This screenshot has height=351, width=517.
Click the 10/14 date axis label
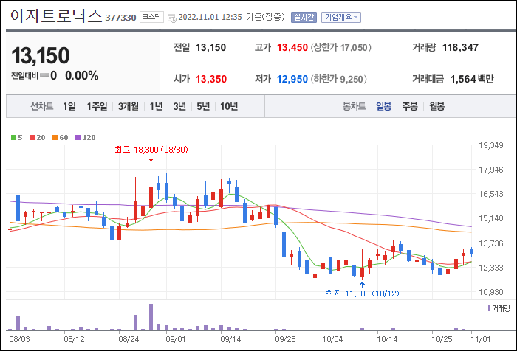tap(387, 339)
